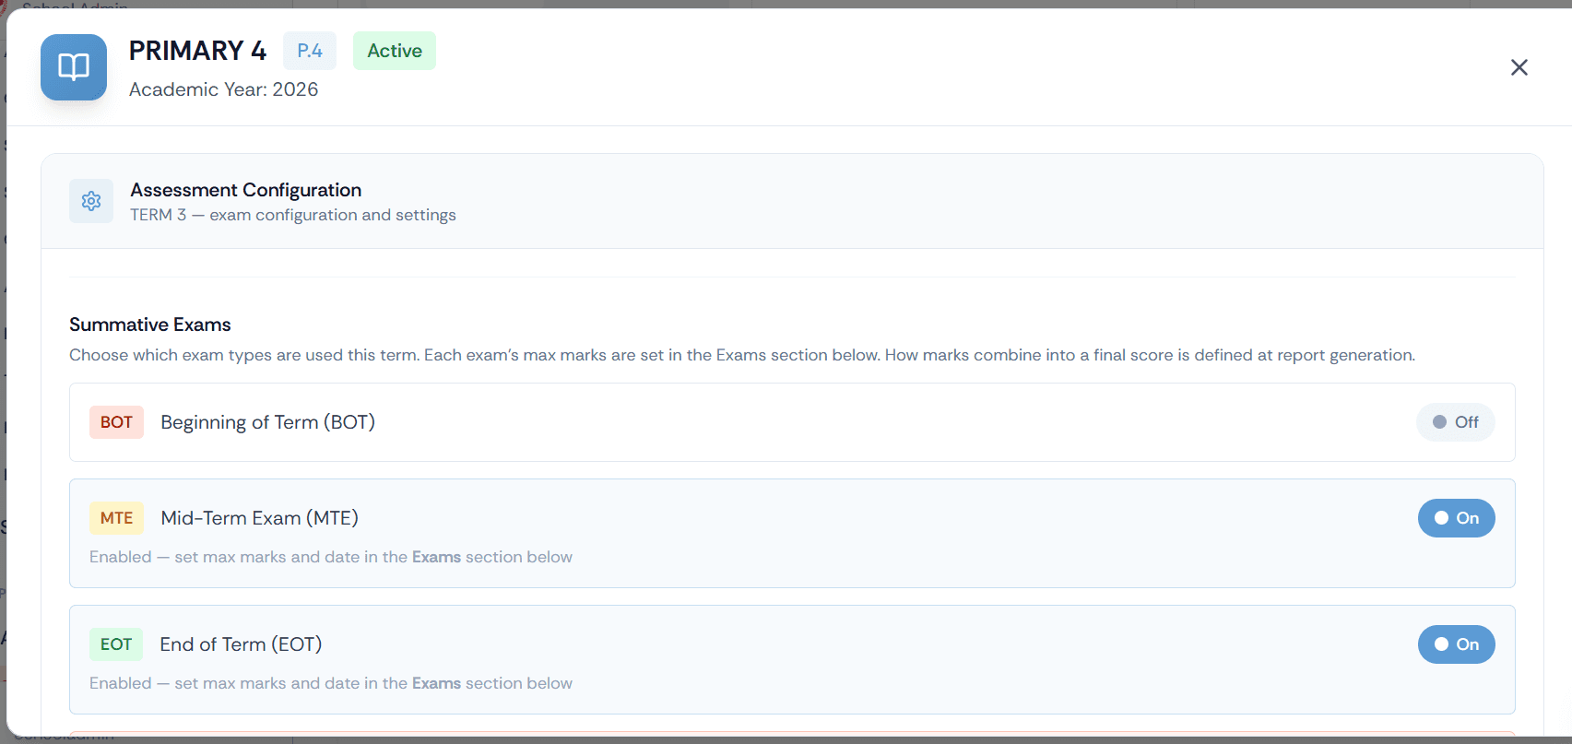1572x744 pixels.
Task: Click the blue open-book class icon
Action: pos(74,67)
